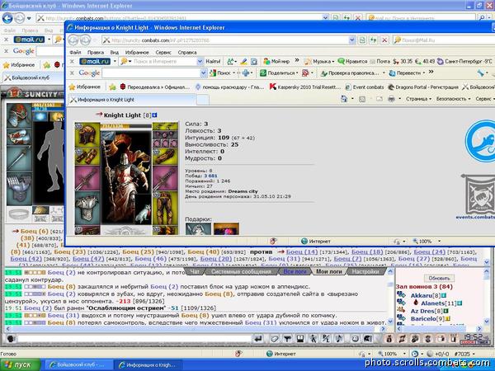Expand the address bar dropdown in info window
The image size is (495, 371).
(352, 40)
